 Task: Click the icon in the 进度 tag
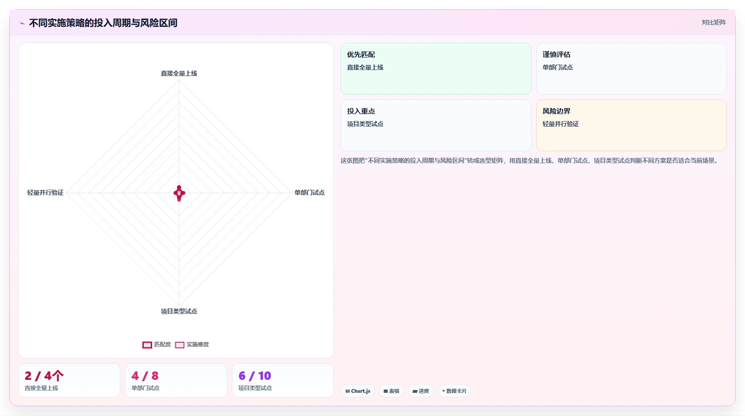point(415,391)
